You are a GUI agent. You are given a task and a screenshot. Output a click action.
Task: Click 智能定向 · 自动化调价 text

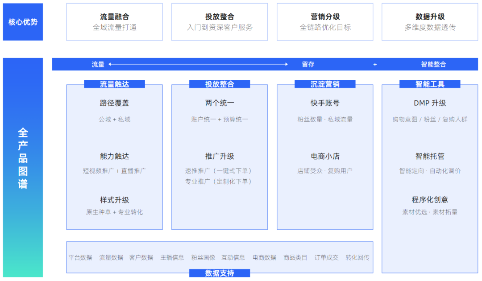430,171
